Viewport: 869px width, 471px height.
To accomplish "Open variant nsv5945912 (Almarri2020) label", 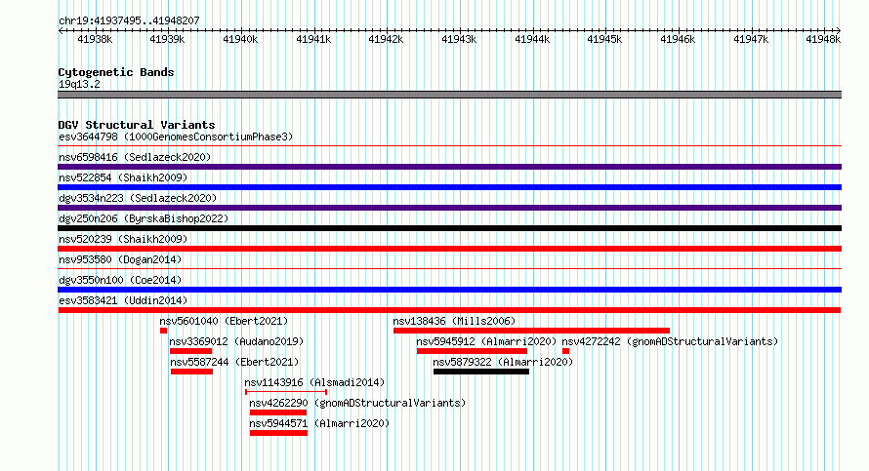I will [x=486, y=341].
